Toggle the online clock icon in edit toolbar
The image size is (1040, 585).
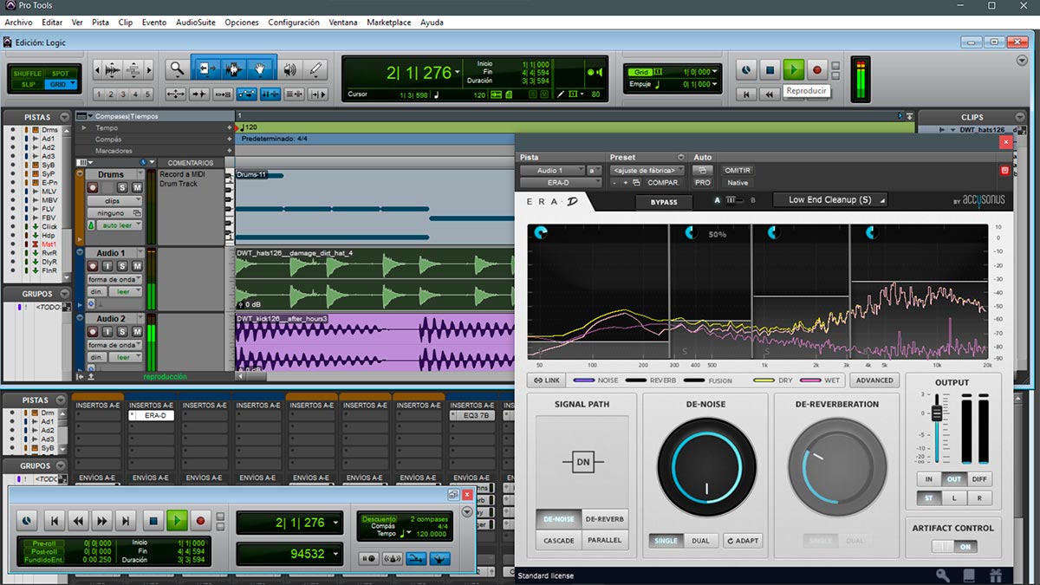tap(746, 69)
